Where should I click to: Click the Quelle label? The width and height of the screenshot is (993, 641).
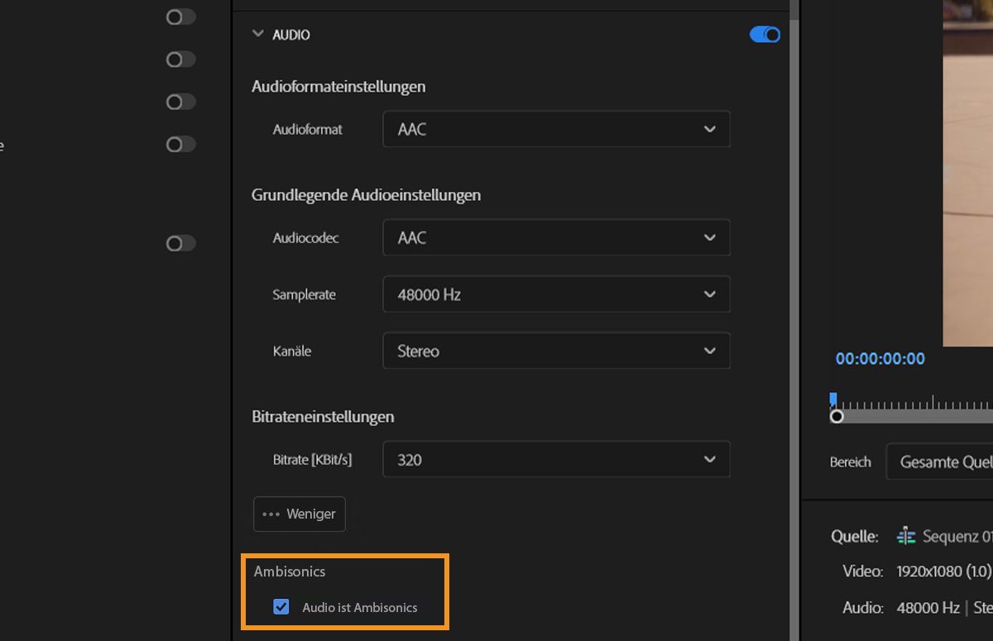[854, 536]
